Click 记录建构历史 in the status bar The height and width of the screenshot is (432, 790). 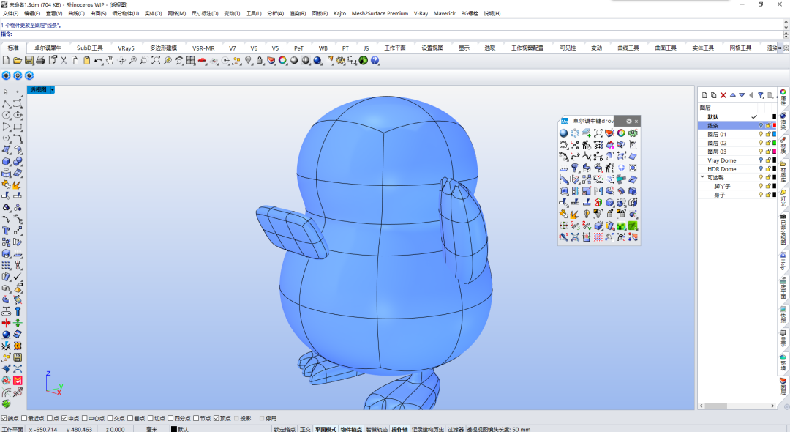(428, 429)
